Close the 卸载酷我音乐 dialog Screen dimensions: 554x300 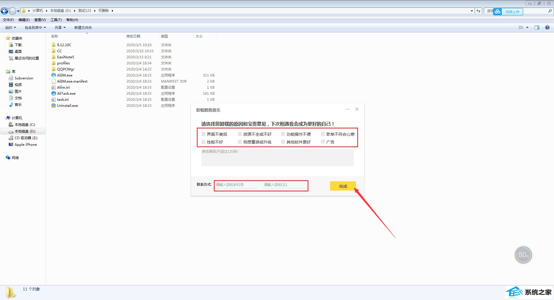tap(357, 109)
